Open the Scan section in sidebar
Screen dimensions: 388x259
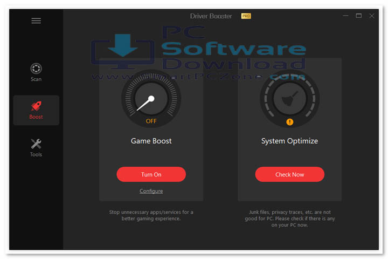tap(36, 72)
